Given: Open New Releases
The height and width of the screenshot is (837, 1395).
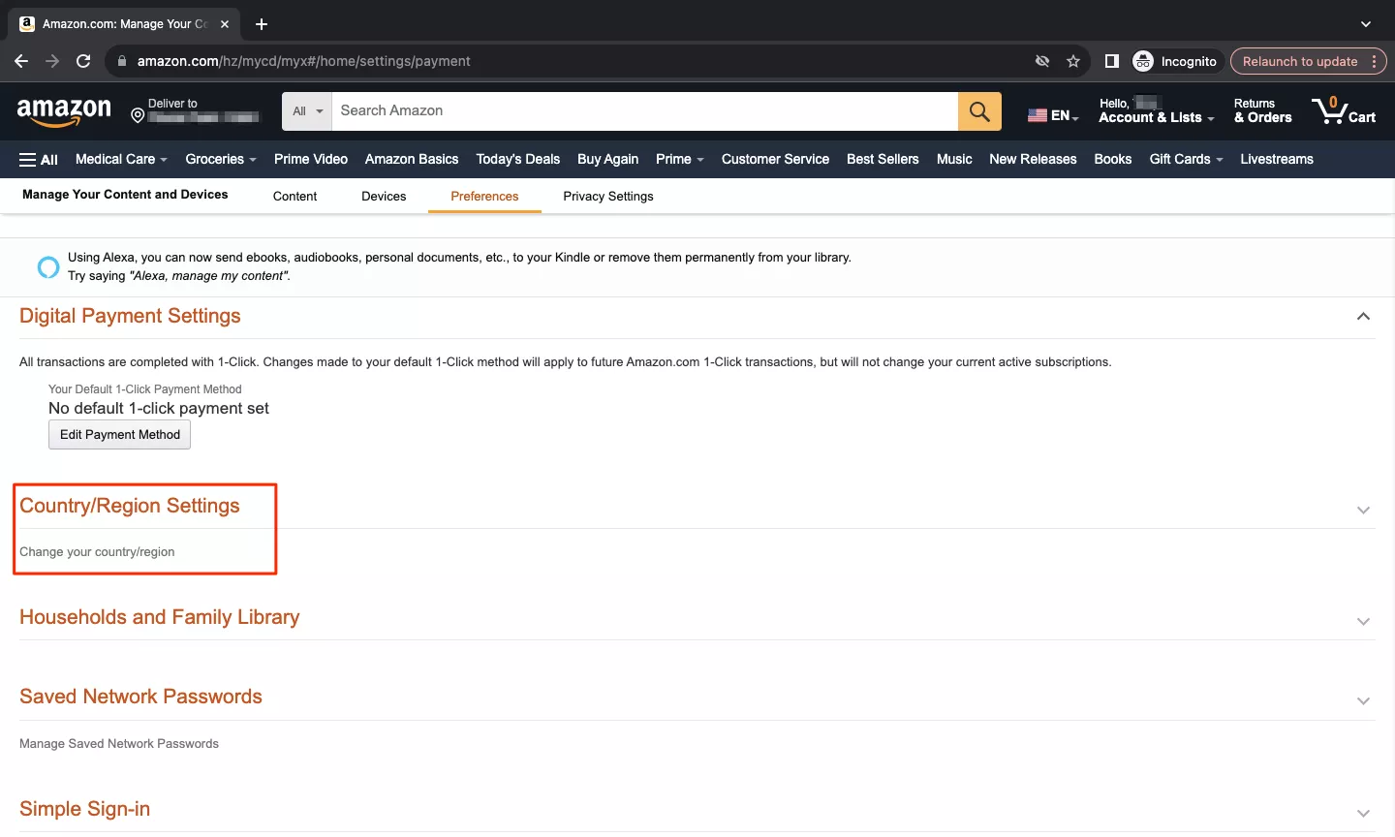Looking at the screenshot, I should click(1033, 159).
